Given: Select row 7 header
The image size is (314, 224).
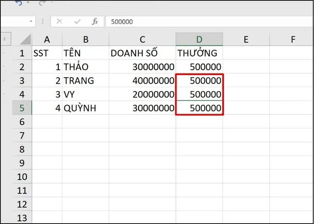Looking at the screenshot, I should pyautogui.click(x=22, y=135).
